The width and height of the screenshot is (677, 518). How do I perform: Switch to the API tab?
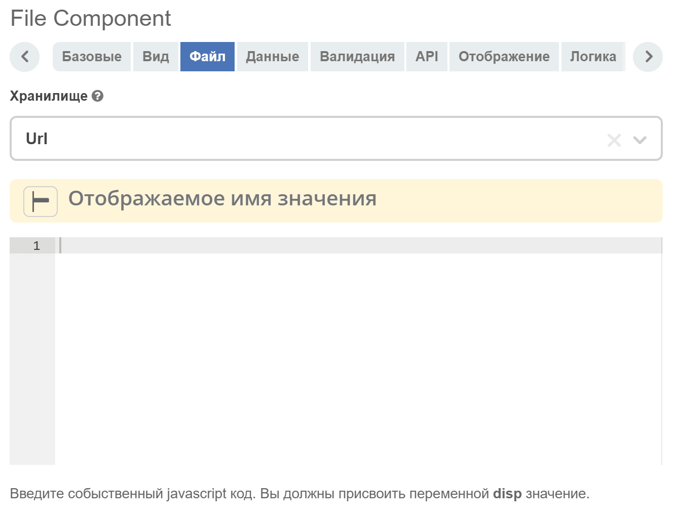click(x=427, y=57)
